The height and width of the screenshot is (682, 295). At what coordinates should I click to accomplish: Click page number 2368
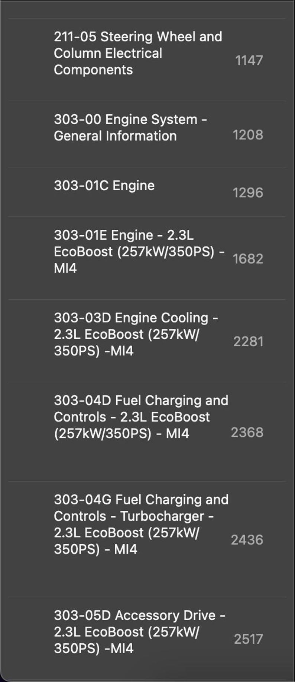point(247,432)
